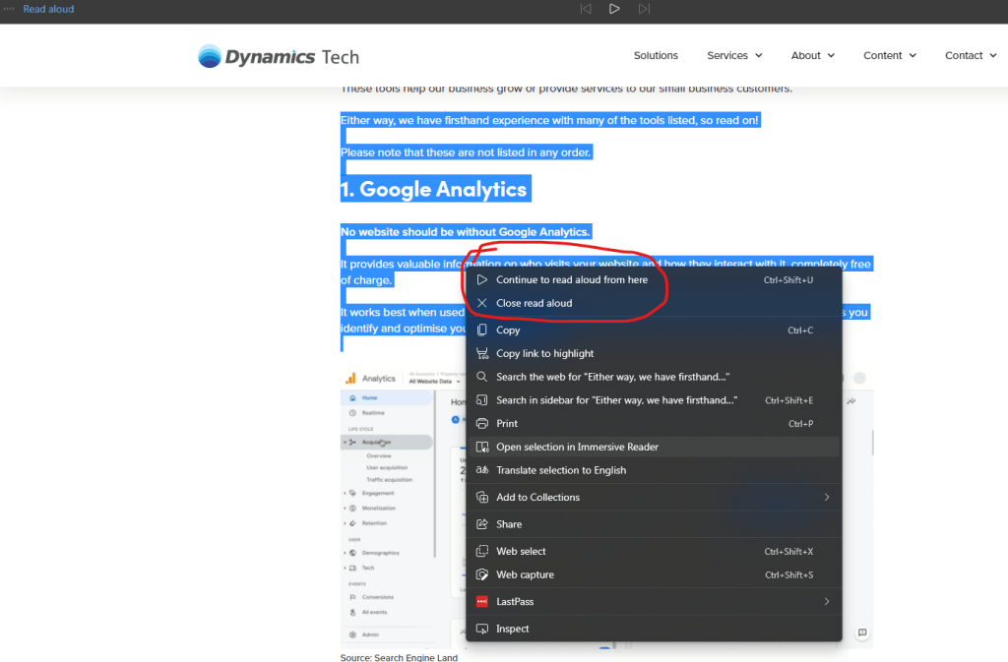1008x662 pixels.
Task: Open the LastPass submenu
Action: coord(654,602)
